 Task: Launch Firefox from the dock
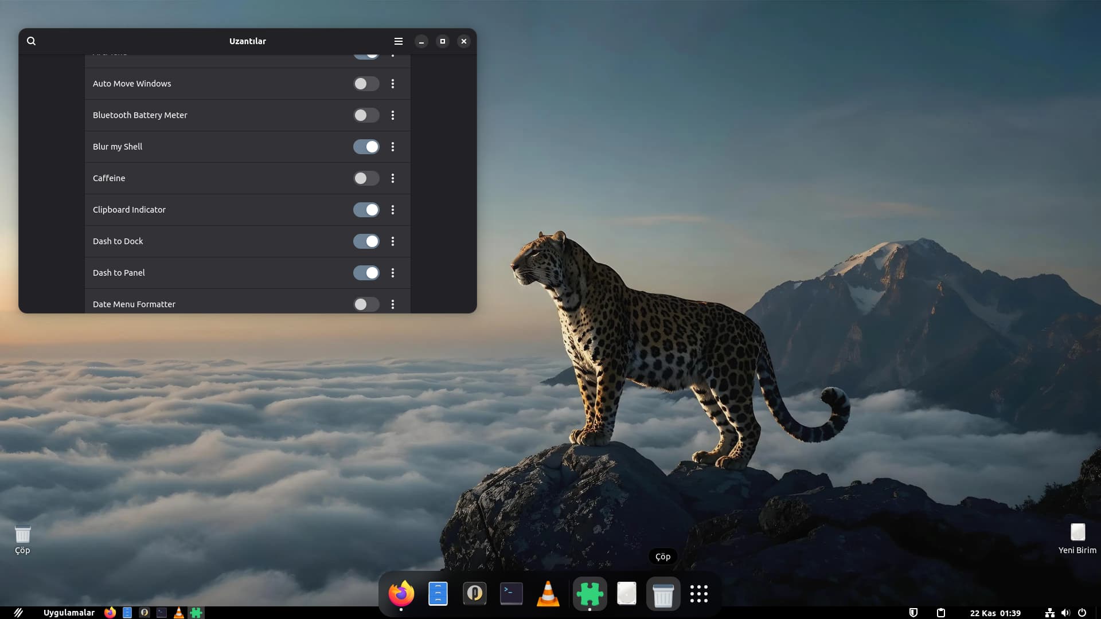coord(401,594)
